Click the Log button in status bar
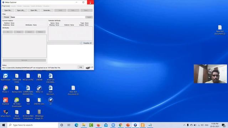Viewport: 228px width, 128px height. [x=81, y=67]
